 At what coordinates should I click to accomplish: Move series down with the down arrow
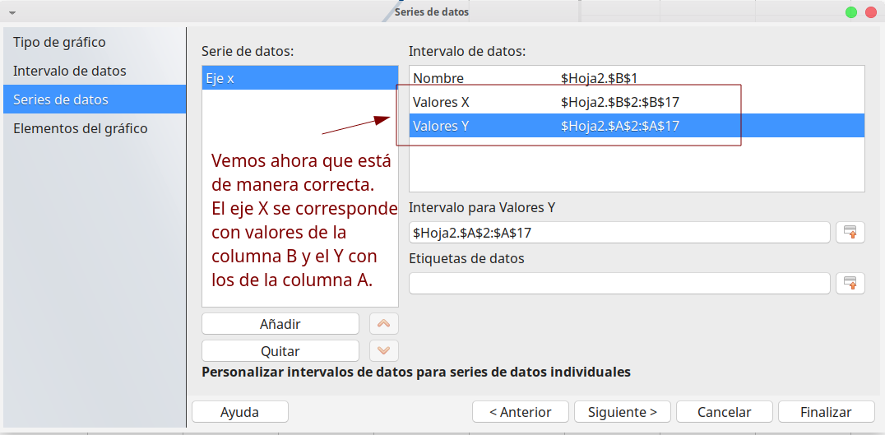(384, 350)
